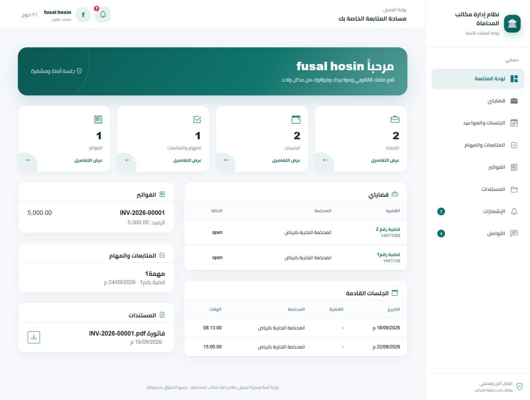
Task: Open المتابعات والمهام sidebar item
Action: (x=478, y=145)
